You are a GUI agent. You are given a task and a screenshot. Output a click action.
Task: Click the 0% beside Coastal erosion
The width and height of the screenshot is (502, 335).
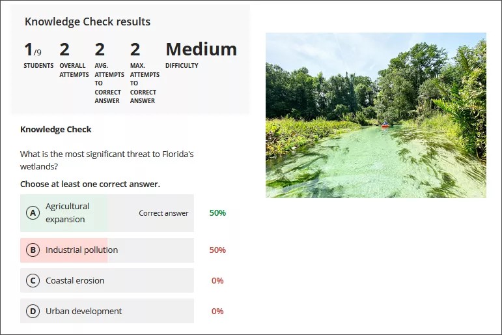217,281
